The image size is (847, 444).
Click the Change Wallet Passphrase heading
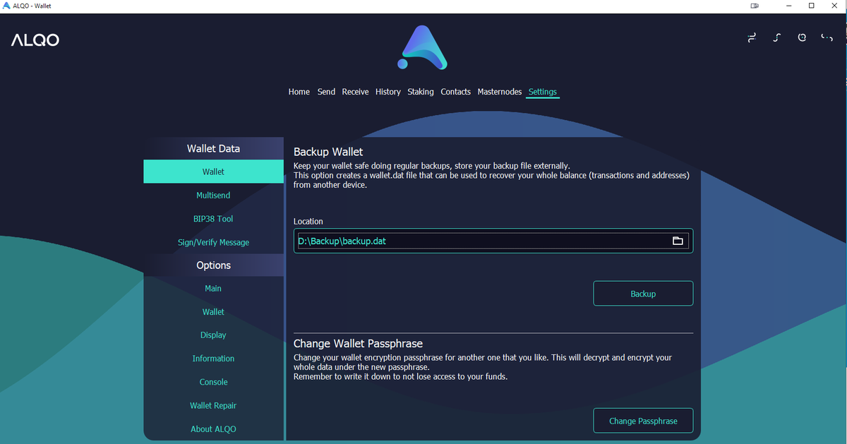point(358,344)
